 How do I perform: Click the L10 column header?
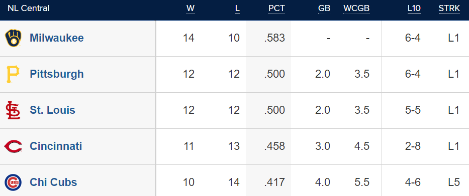click(414, 9)
